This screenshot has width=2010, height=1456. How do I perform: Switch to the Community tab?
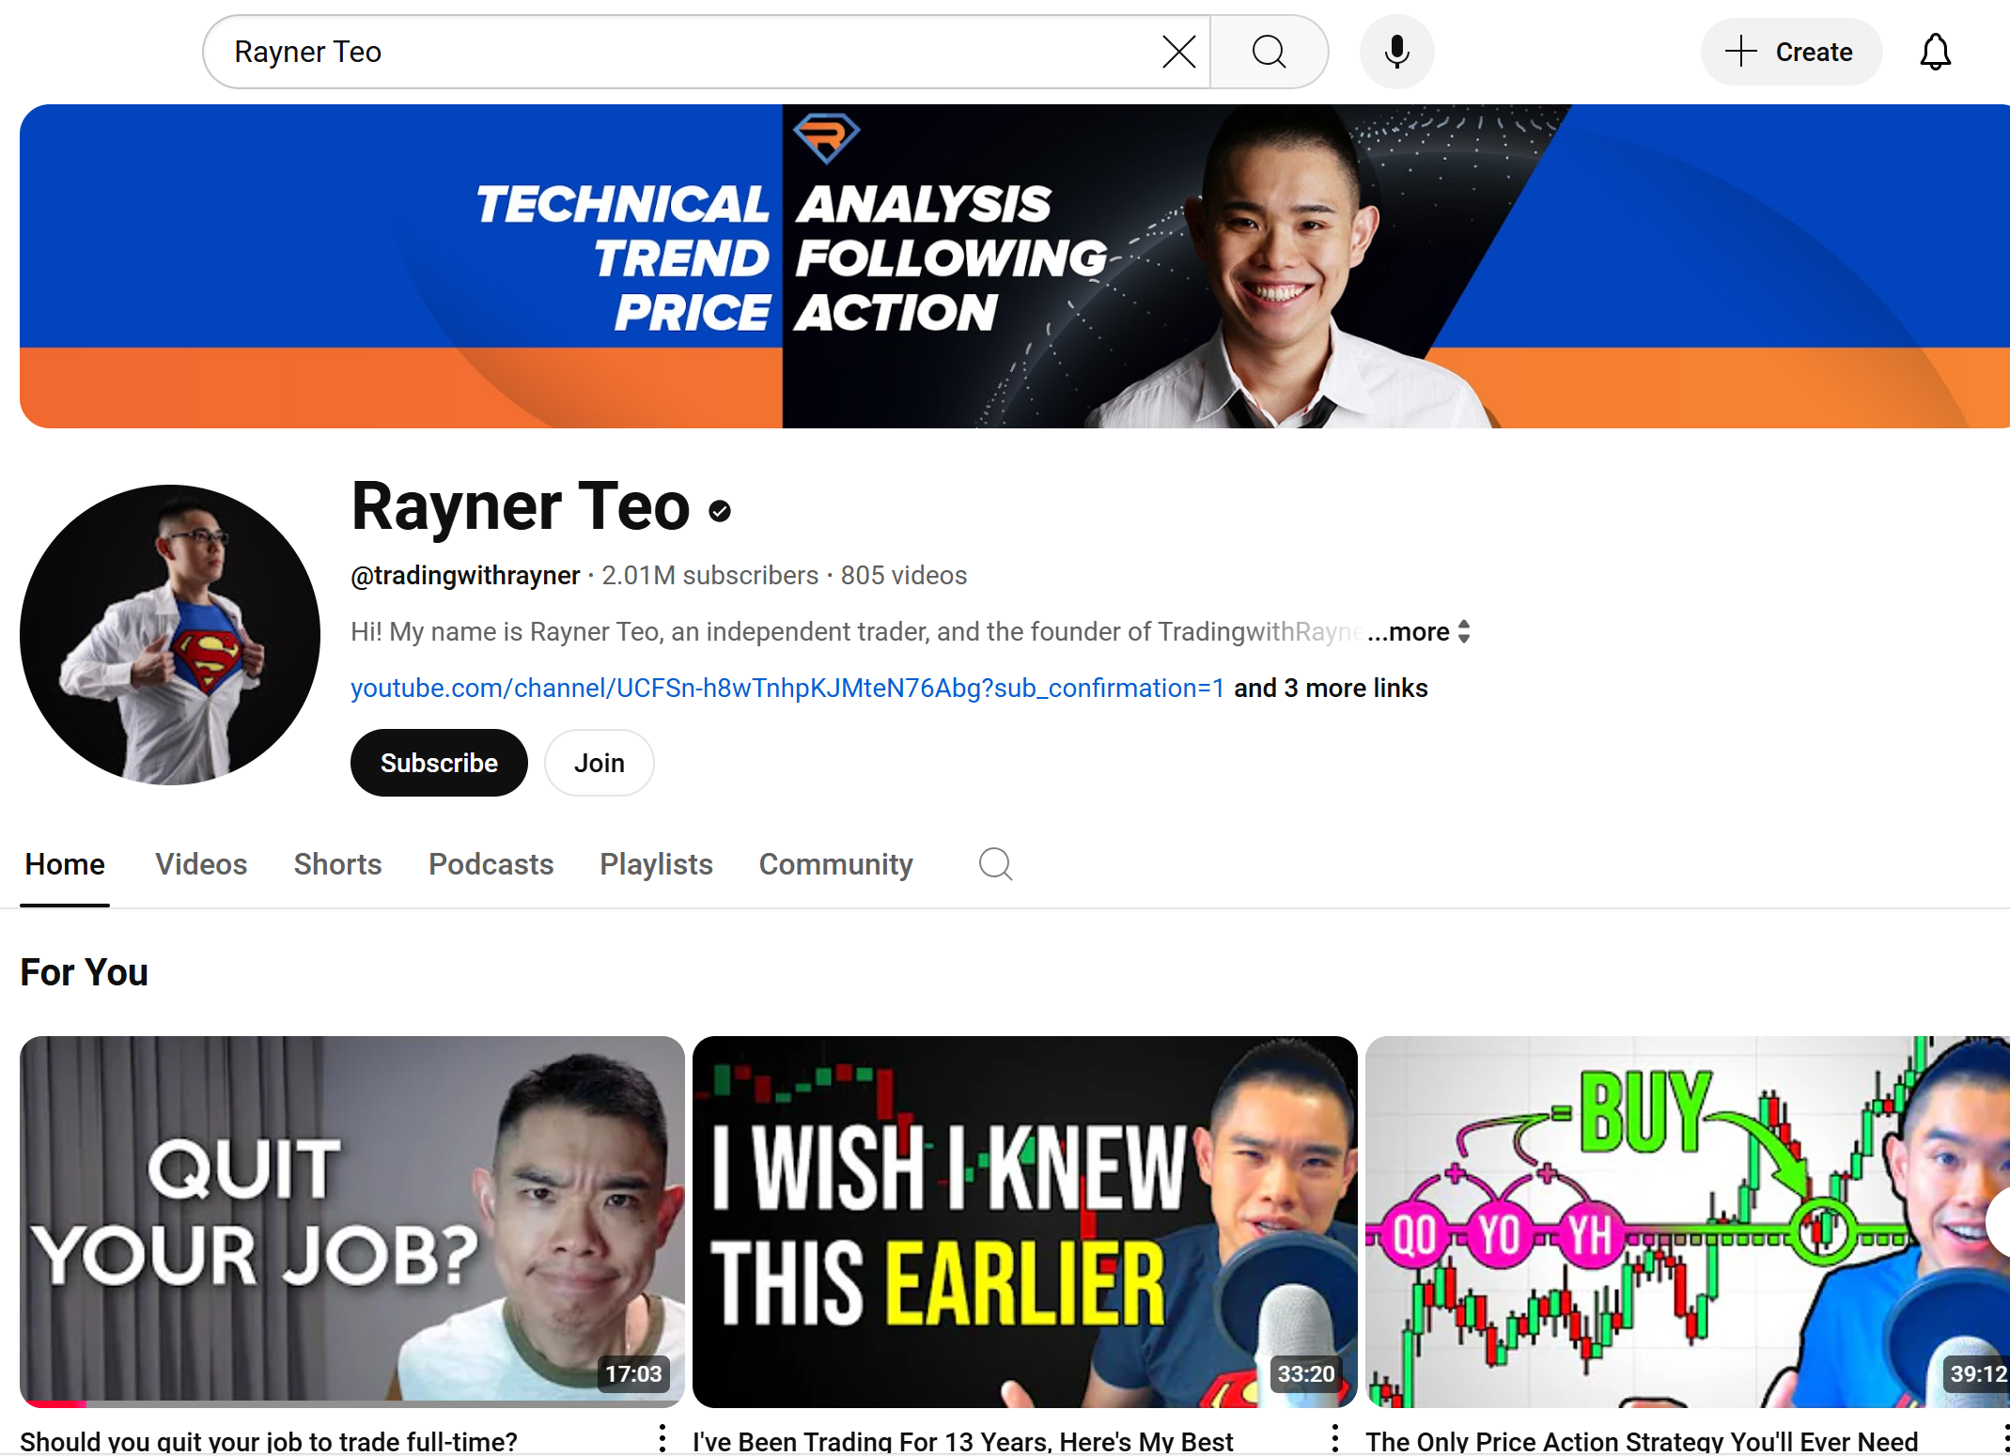[x=836, y=864]
